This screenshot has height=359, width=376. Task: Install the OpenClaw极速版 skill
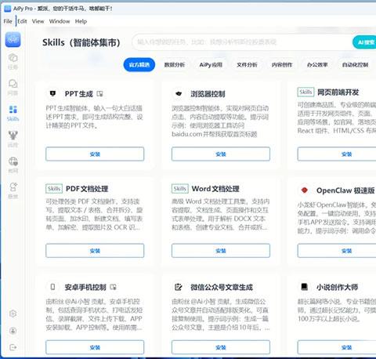point(337,251)
